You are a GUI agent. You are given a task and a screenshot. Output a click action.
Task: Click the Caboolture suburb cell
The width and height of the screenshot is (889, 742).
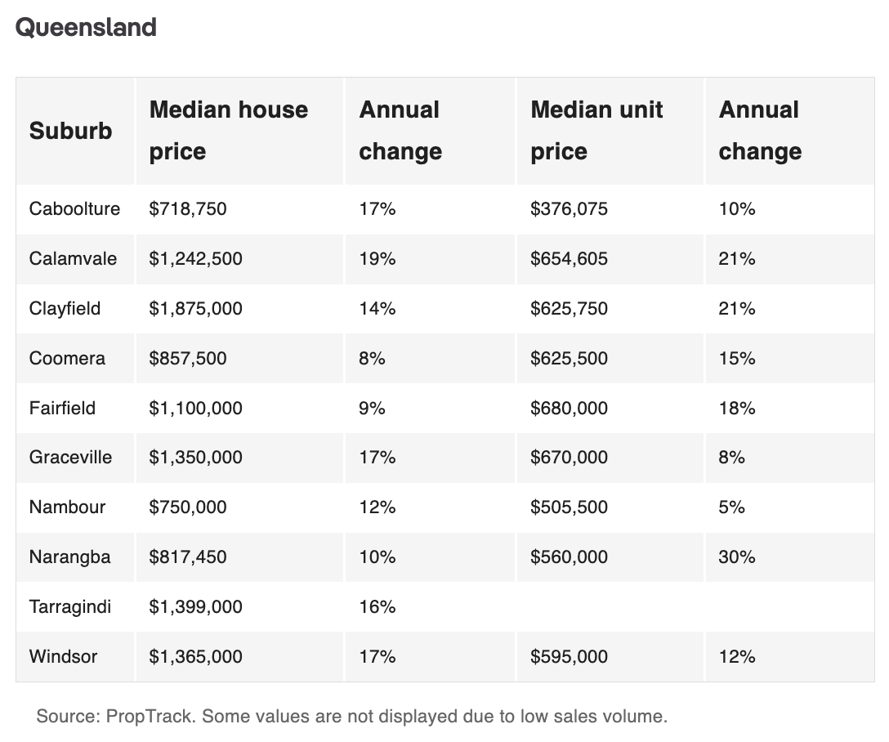74,209
